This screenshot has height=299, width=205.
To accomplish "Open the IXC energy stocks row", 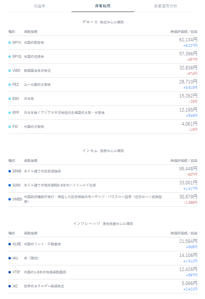I will click(x=103, y=286).
